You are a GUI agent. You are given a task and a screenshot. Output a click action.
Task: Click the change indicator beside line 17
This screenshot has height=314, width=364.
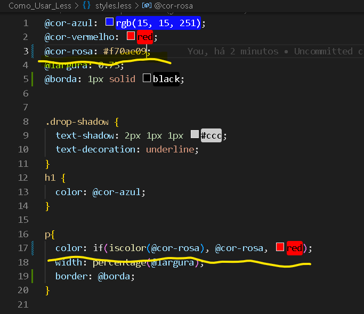coord(33,248)
